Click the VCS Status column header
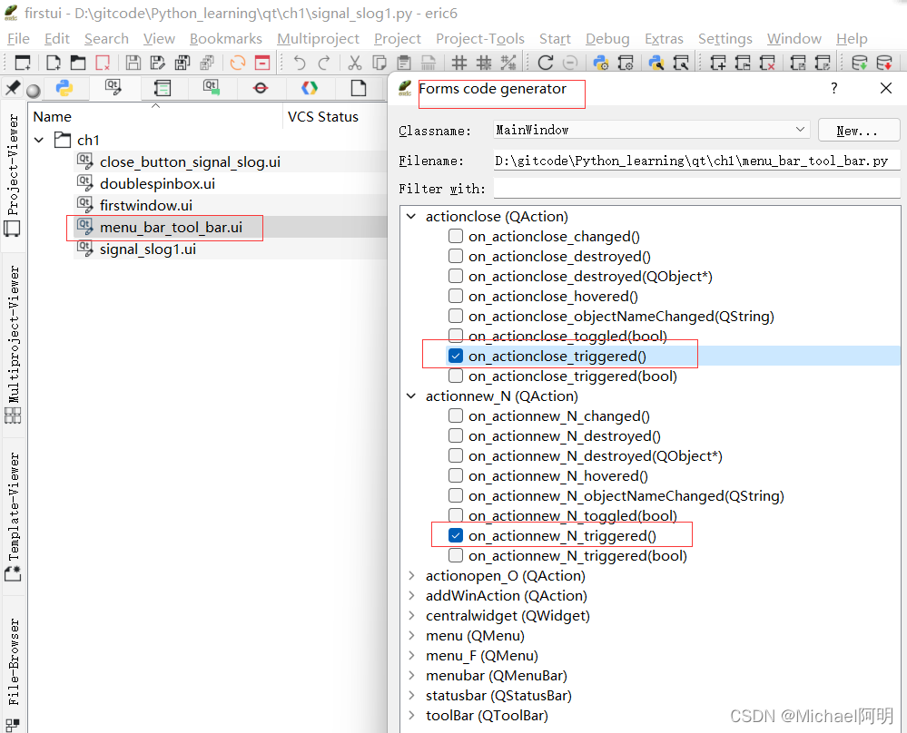 point(323,117)
